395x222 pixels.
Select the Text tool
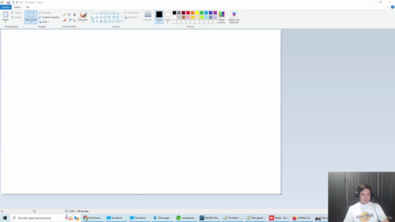(x=74, y=15)
